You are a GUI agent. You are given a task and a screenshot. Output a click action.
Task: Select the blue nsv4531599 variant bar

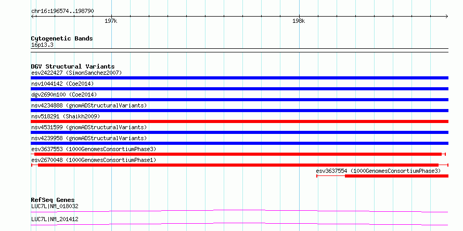pyautogui.click(x=239, y=132)
